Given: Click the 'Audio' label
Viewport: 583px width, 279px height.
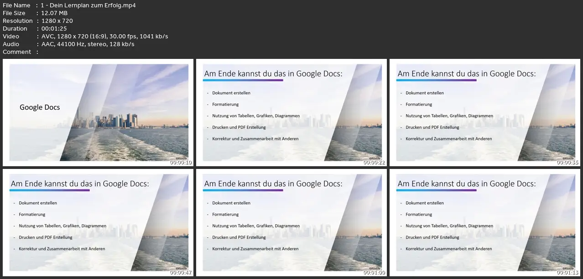Looking at the screenshot, I should point(11,44).
